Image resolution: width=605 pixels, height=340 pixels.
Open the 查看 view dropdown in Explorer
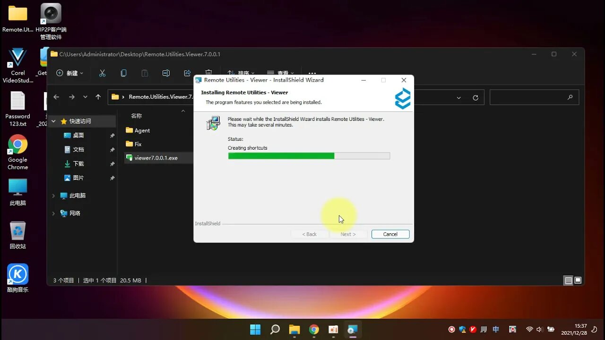[281, 73]
